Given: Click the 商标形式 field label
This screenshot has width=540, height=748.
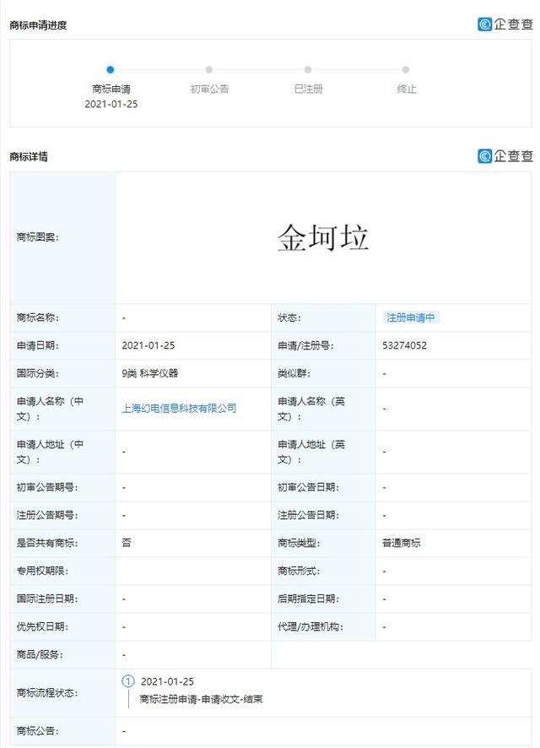Looking at the screenshot, I should pos(299,571).
